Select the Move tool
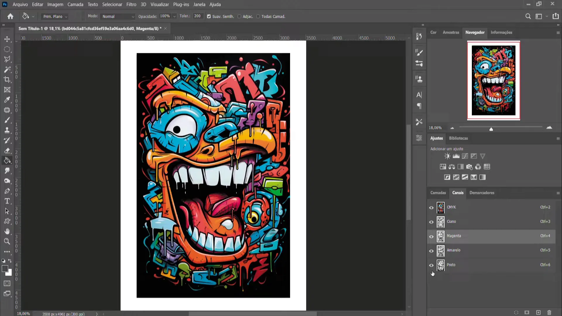Image resolution: width=562 pixels, height=316 pixels. coord(7,39)
